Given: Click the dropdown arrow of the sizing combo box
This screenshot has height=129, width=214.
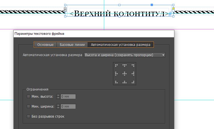Looking at the screenshot, I should point(163,55).
